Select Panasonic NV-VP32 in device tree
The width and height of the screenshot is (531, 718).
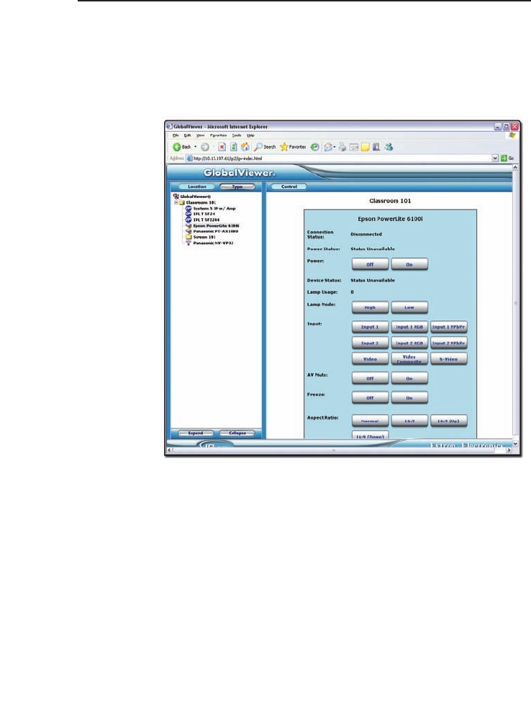pyautogui.click(x=209, y=243)
